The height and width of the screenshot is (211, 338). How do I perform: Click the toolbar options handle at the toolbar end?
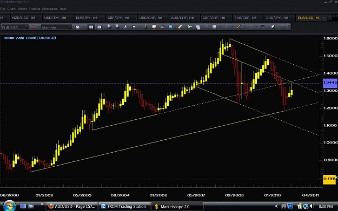289,27
